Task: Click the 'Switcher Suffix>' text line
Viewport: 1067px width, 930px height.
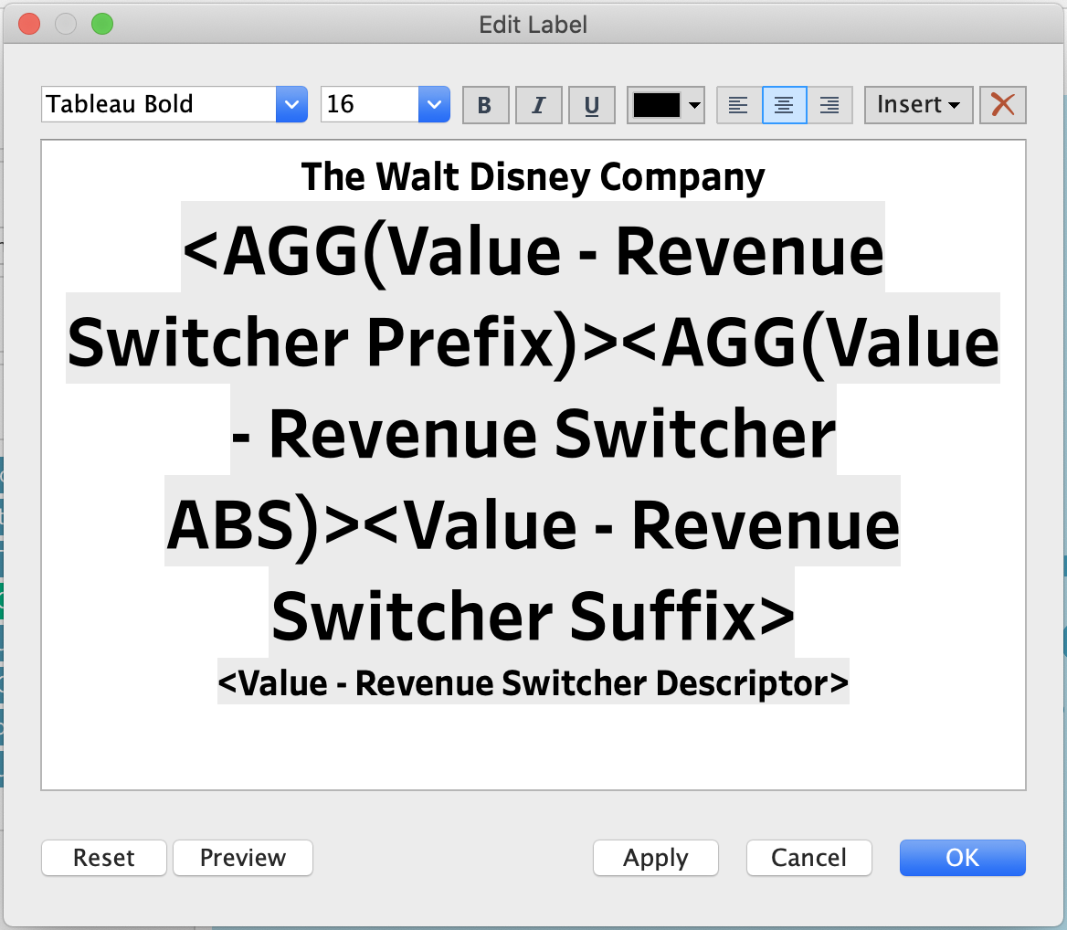Action: click(533, 617)
